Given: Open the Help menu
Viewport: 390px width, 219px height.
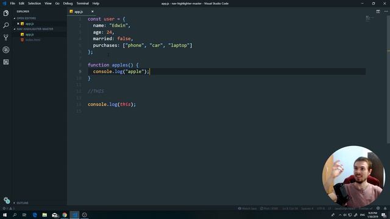Looking at the screenshot, I should 96,4.
